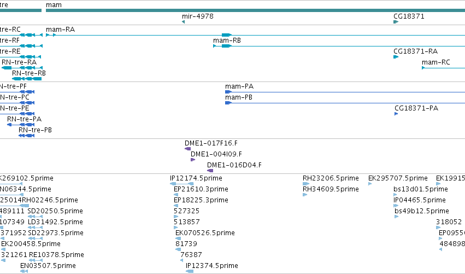Click the 527325 feature label
This screenshot has height=274, width=465.
tap(186, 211)
